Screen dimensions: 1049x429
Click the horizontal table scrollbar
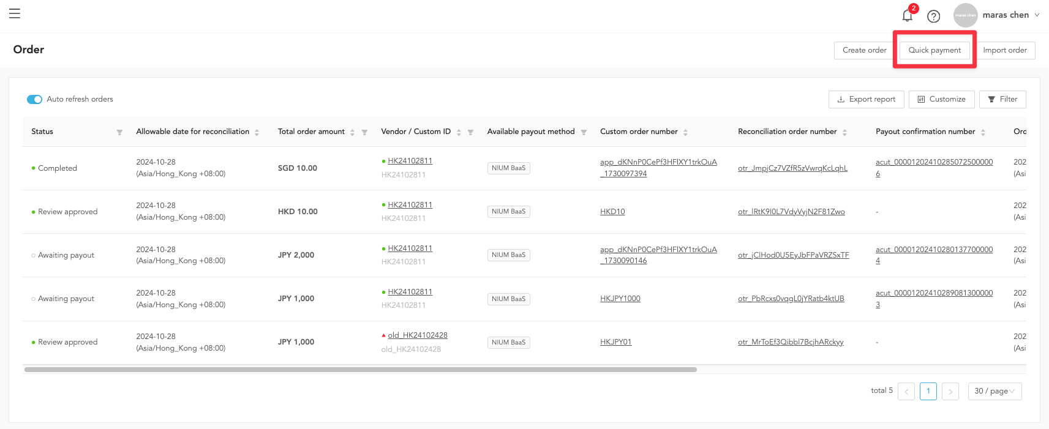[360, 370]
